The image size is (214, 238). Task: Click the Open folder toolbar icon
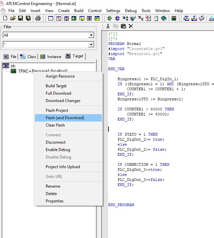tap(13, 18)
